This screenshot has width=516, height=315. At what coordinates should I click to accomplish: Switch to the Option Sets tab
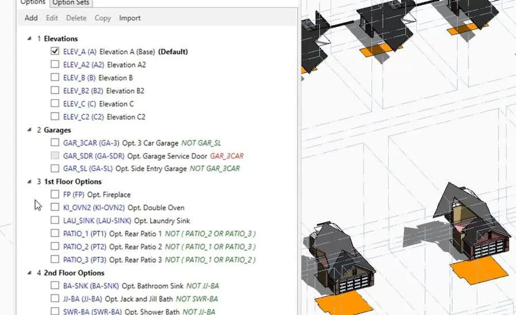(x=71, y=3)
